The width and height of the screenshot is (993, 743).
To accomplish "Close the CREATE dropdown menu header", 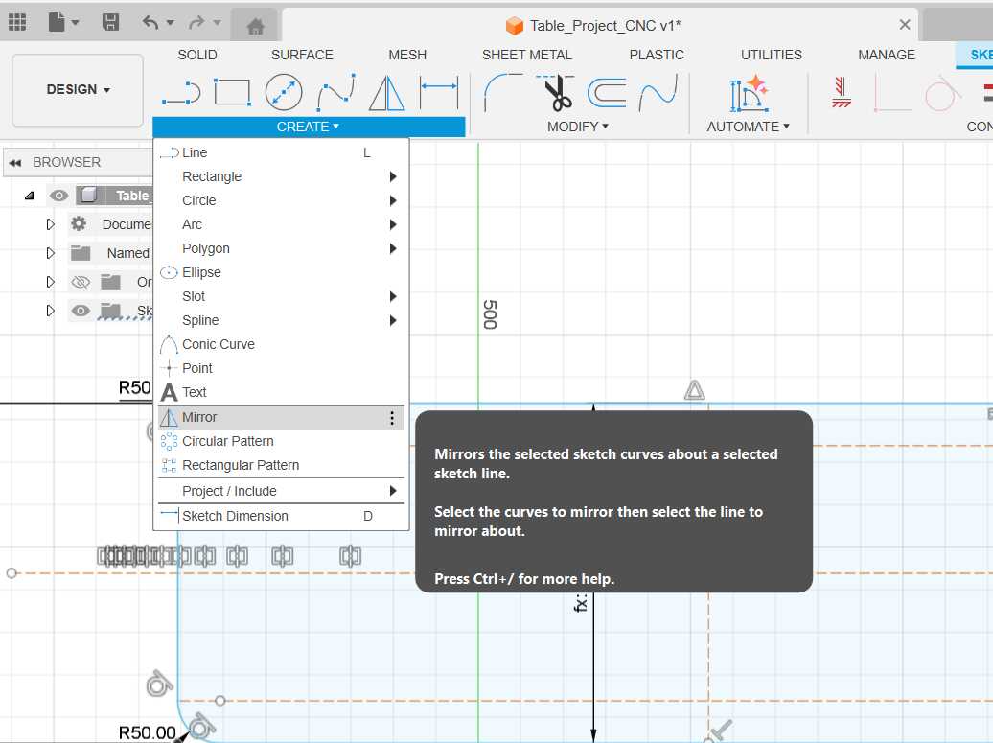I will pos(309,127).
